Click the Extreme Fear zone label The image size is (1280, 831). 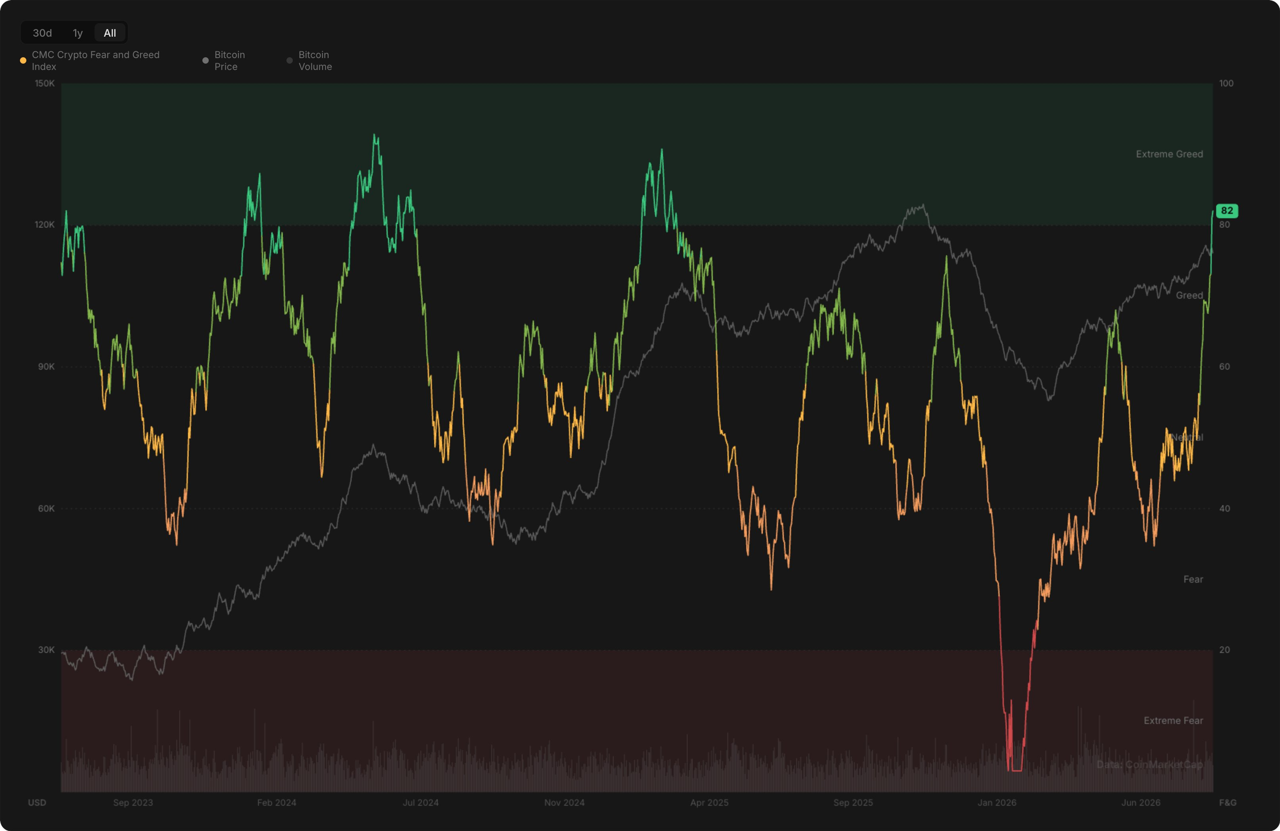[x=1173, y=721]
